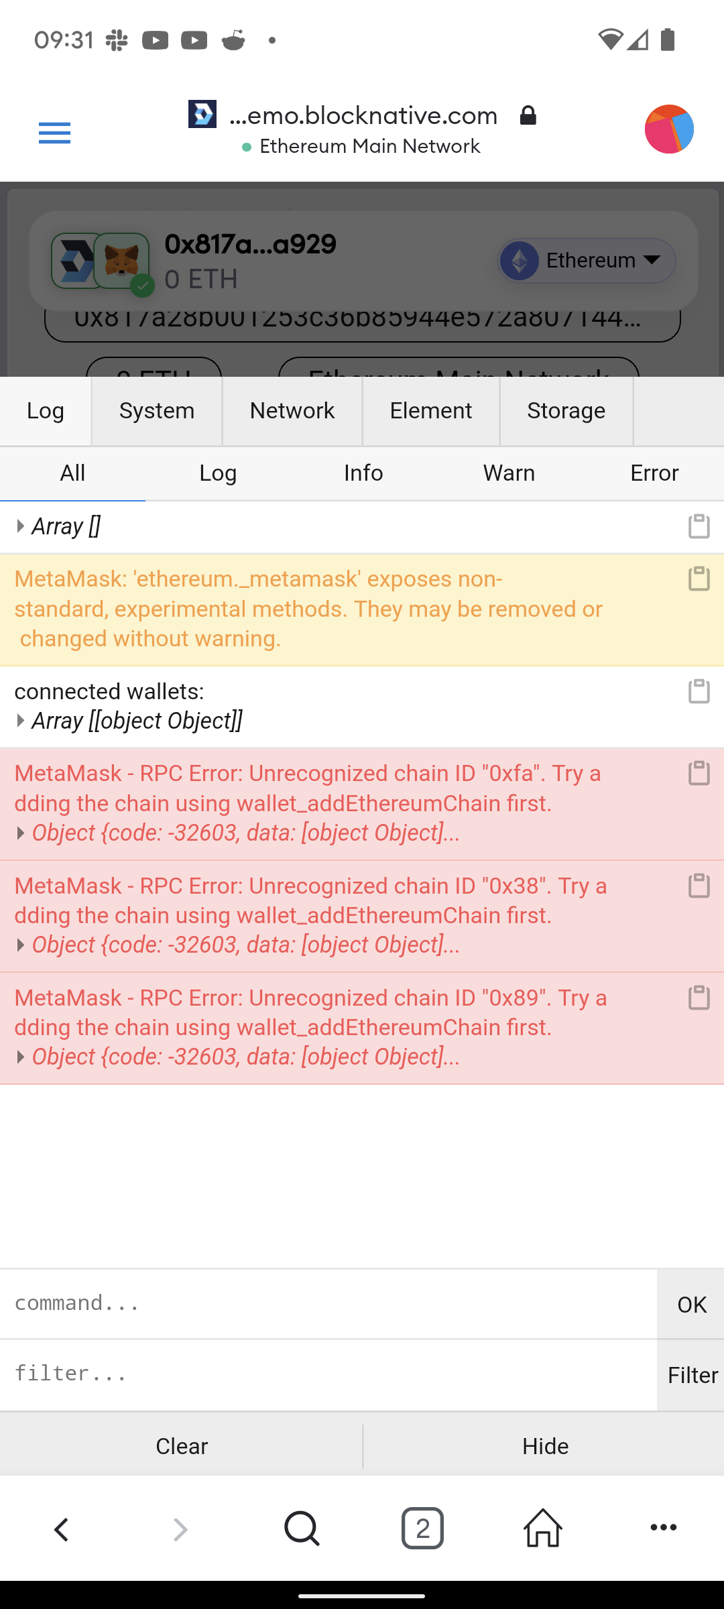Copy the 'connected wallets' log entry
Screen dimensions: 724x1609
pos(699,691)
